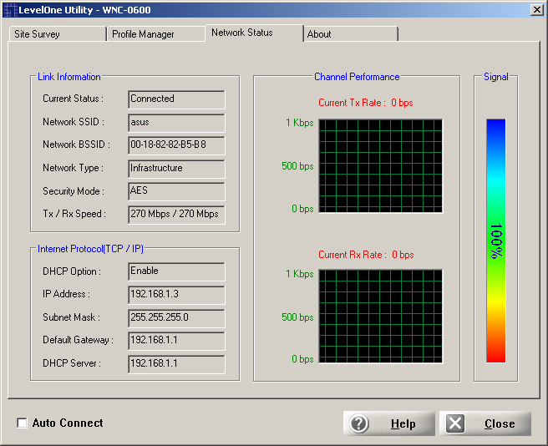Click the question mark icon on Help
548x446 pixels.
360,423
